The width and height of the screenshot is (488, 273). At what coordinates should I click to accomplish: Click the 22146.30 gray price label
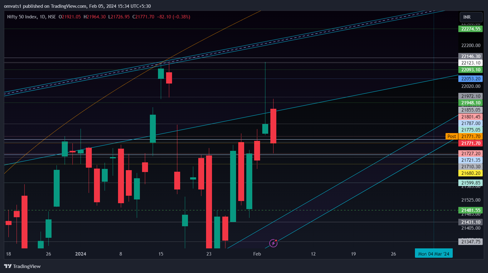coord(471,56)
